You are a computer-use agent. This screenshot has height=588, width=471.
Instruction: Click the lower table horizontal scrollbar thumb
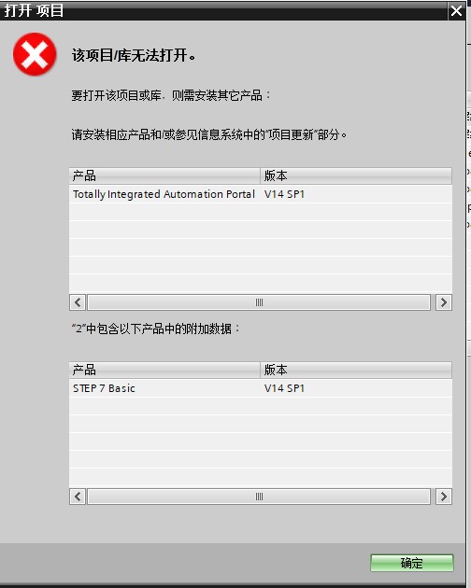(259, 497)
